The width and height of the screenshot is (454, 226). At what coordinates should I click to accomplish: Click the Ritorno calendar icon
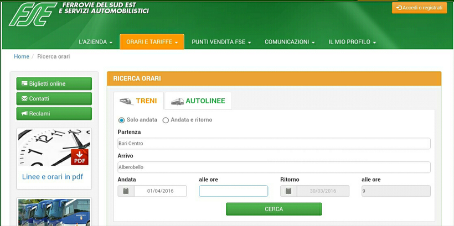coord(288,191)
